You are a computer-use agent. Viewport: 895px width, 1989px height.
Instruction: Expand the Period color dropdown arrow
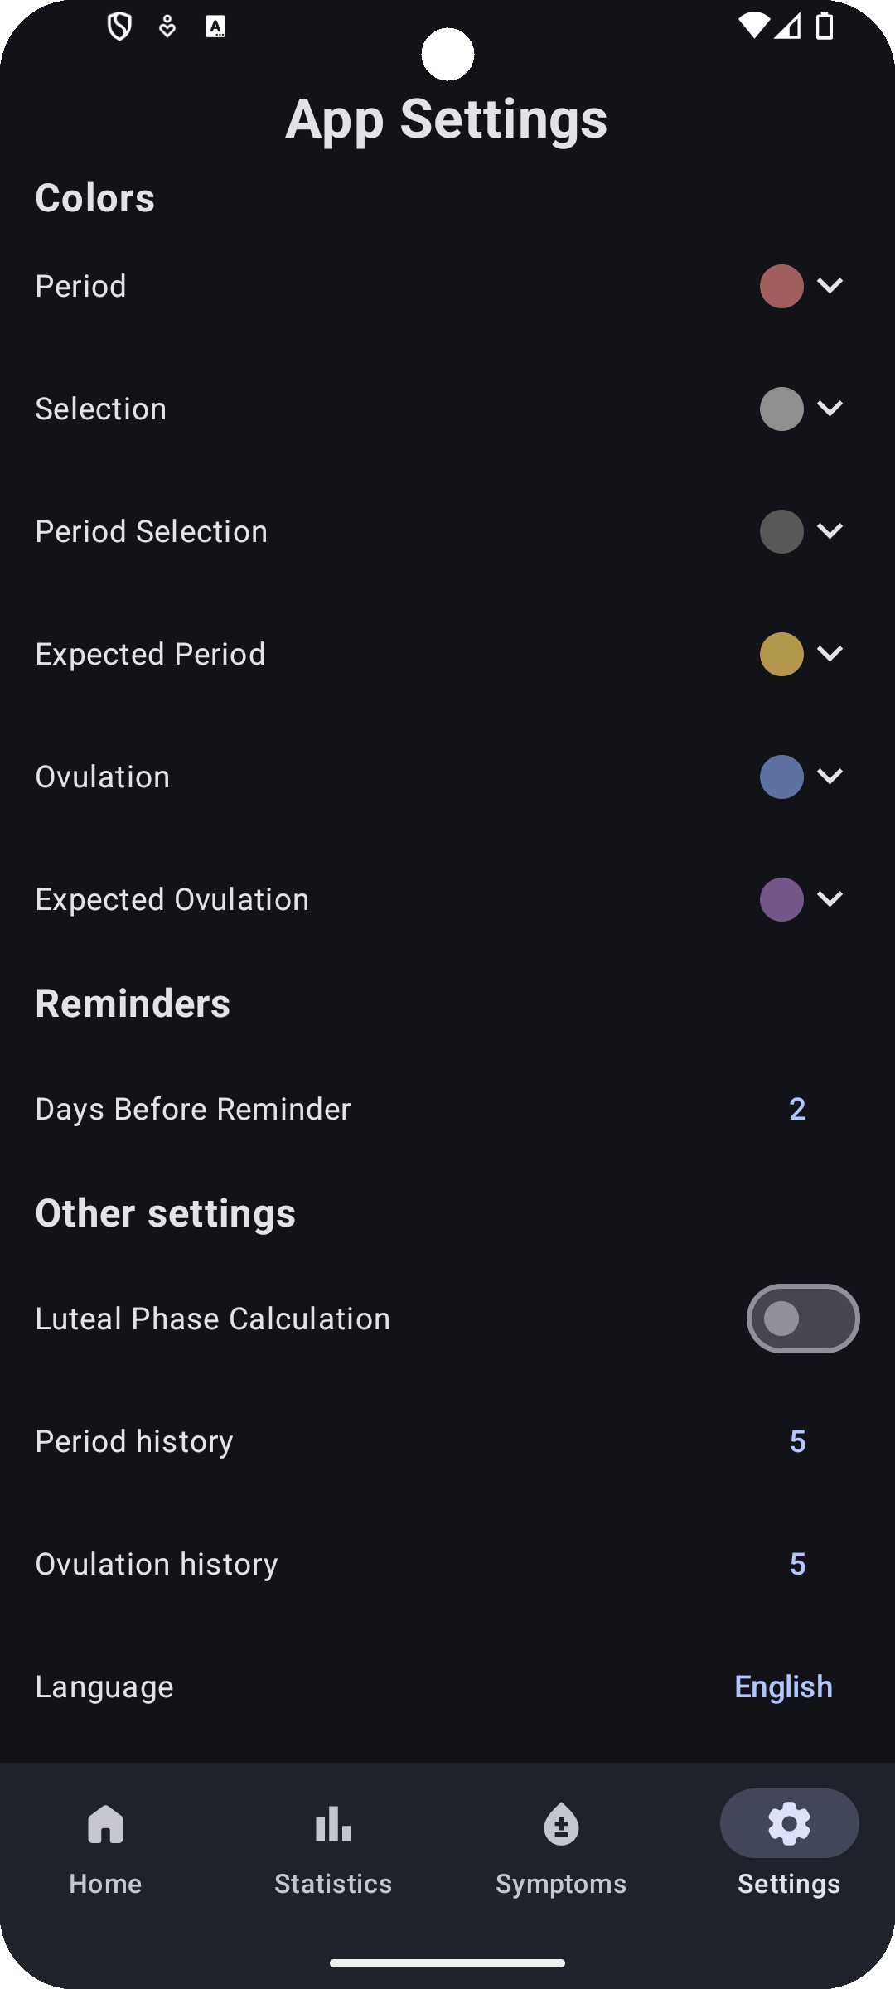[x=830, y=286]
